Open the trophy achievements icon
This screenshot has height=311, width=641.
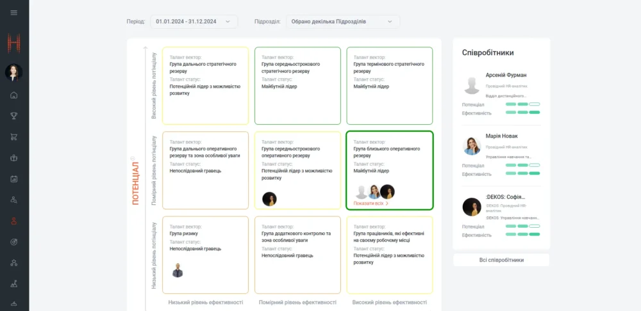(14, 116)
